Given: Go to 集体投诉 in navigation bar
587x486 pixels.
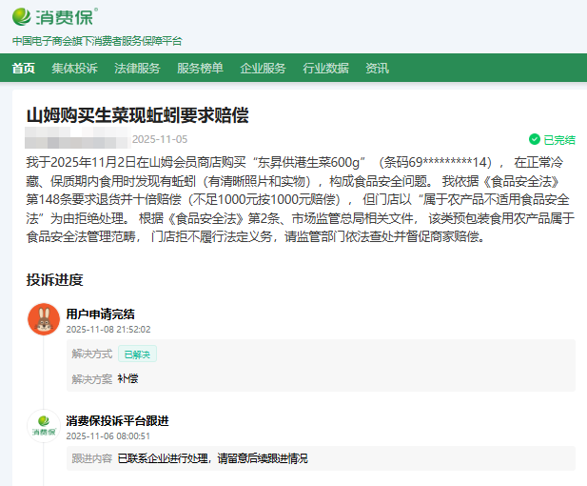Looking at the screenshot, I should [74, 68].
